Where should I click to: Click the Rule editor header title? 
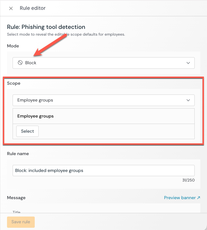click(x=32, y=8)
